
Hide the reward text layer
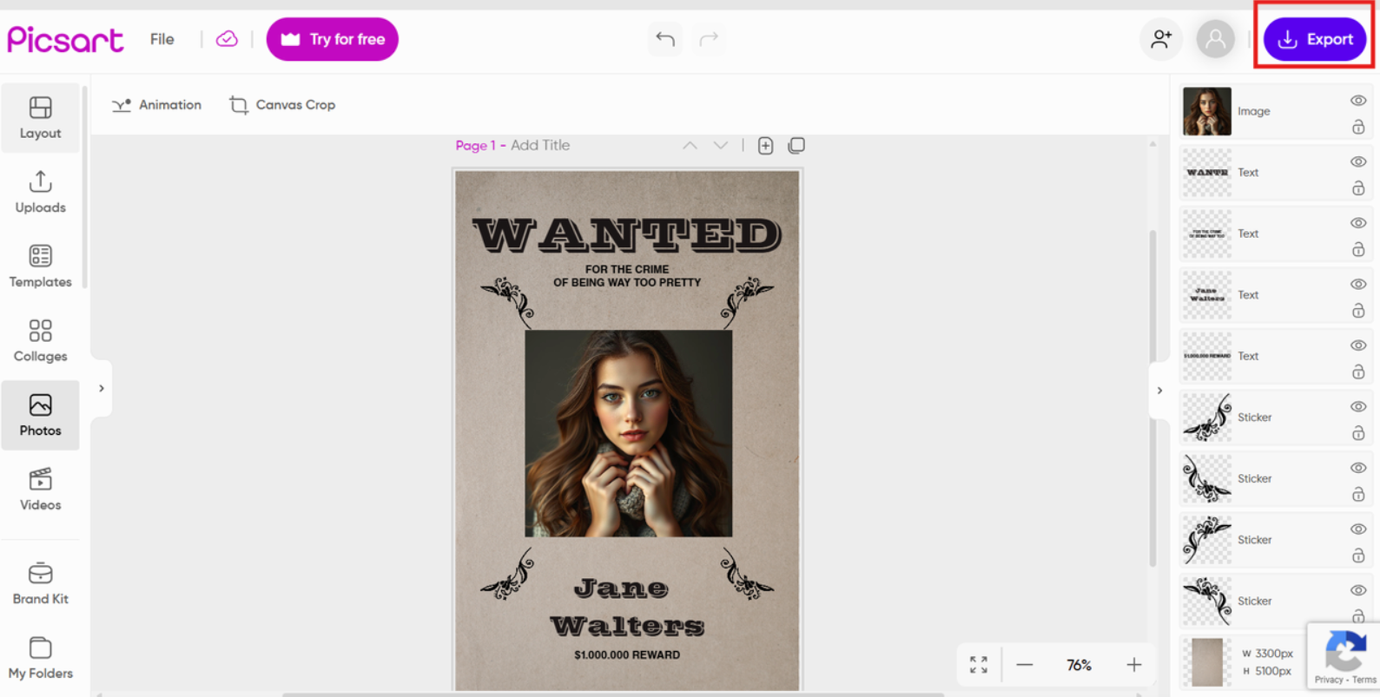pyautogui.click(x=1358, y=345)
